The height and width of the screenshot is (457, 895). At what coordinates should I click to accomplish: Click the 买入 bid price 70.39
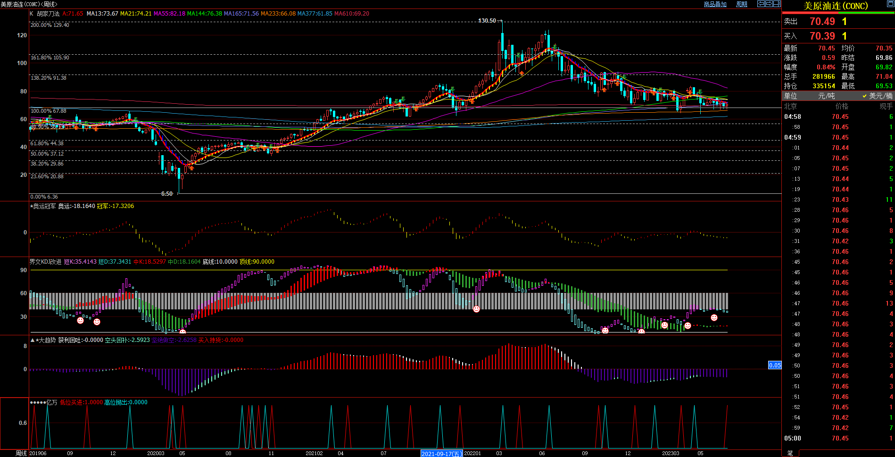822,36
